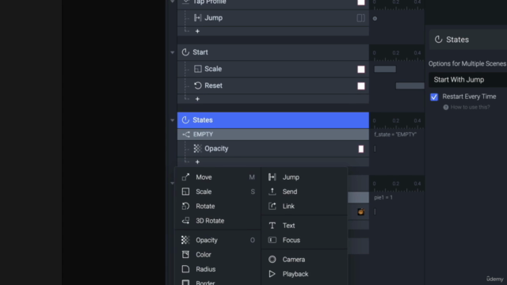Choose Radius from the response menu
Viewport: 507px width, 285px height.
click(x=218, y=269)
